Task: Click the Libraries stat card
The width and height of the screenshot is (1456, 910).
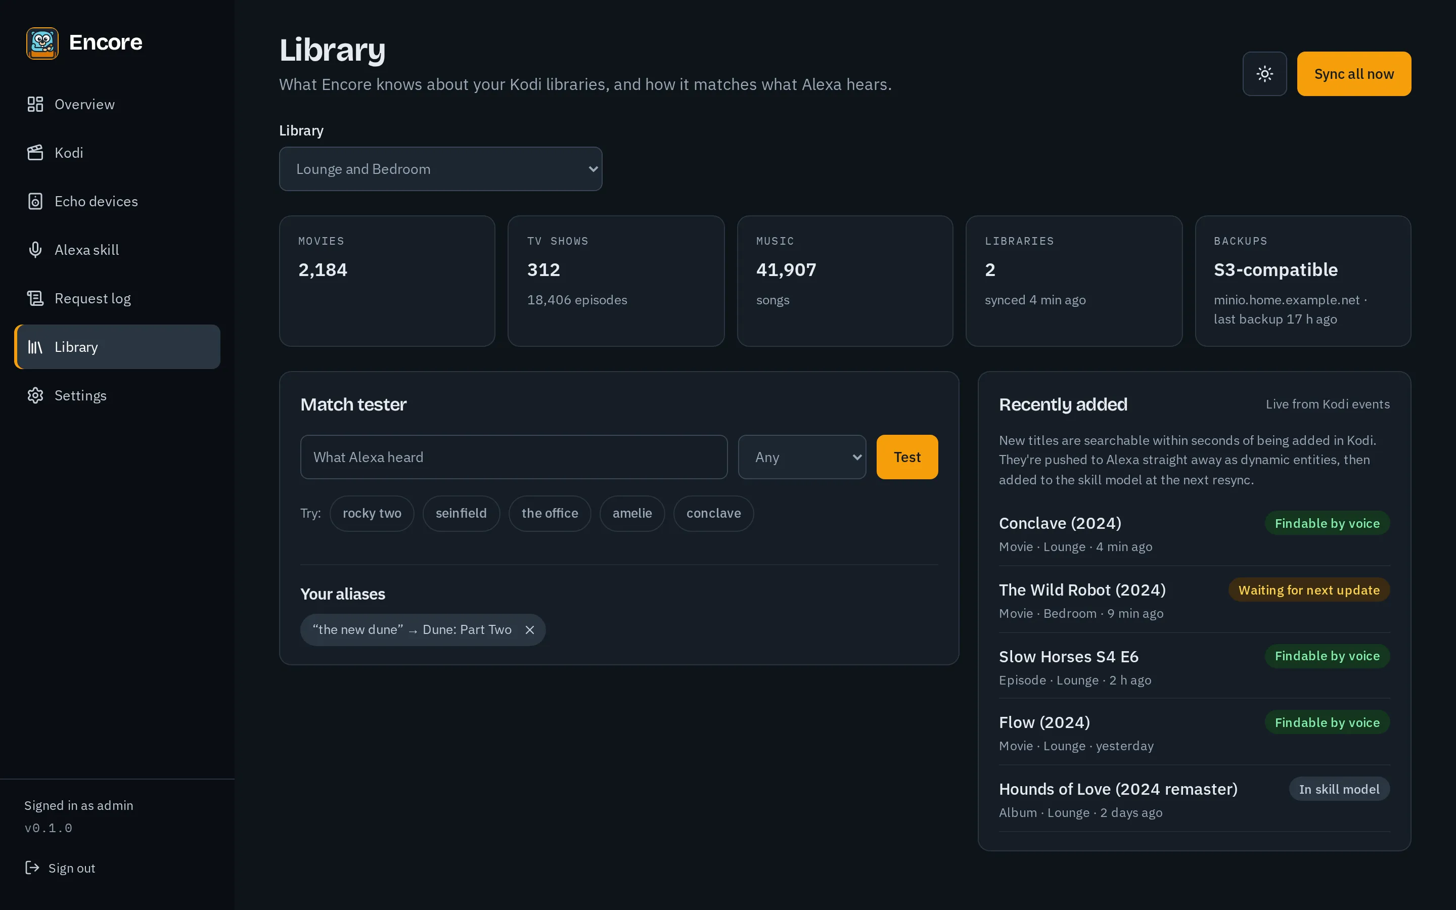Action: coord(1074,281)
